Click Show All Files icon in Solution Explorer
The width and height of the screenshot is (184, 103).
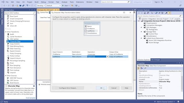[162, 13]
